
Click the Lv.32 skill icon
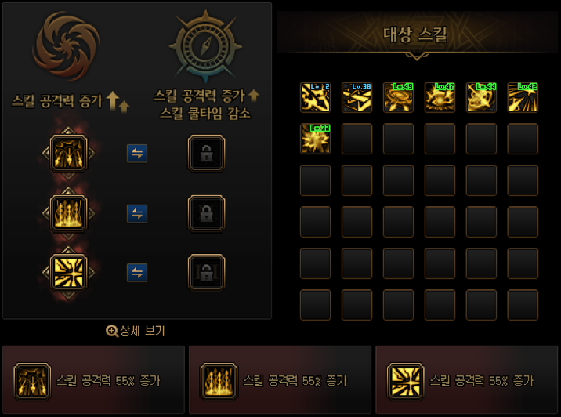pyautogui.click(x=315, y=139)
